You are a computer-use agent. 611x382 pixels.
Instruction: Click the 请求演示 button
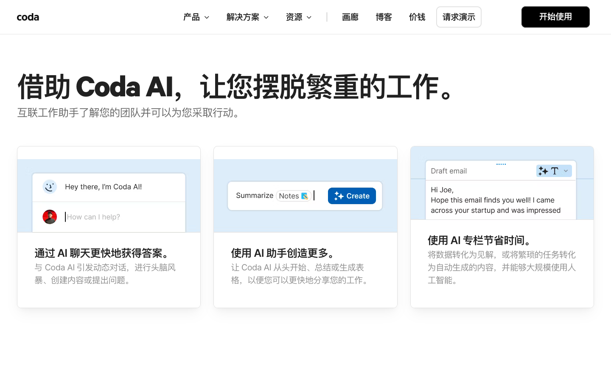tap(459, 17)
